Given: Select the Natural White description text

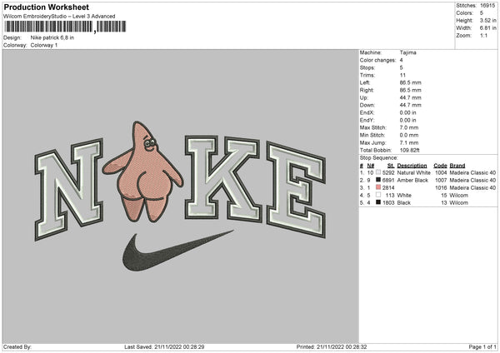Looking at the screenshot, I should tap(413, 172).
